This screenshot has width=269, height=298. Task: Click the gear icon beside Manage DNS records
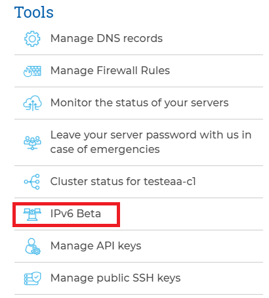32,39
